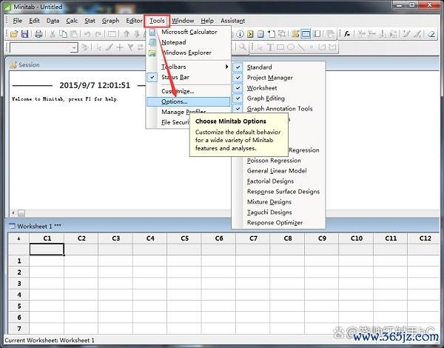Viewport: 444px width, 348px height.
Task: Click the fx assign formula icon
Action: coord(347,34)
